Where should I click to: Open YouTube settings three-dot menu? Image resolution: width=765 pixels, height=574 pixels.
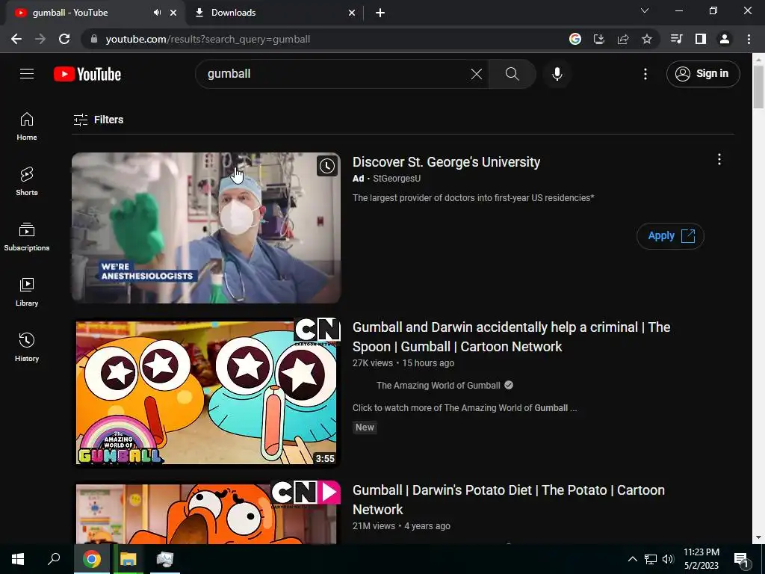coord(645,74)
